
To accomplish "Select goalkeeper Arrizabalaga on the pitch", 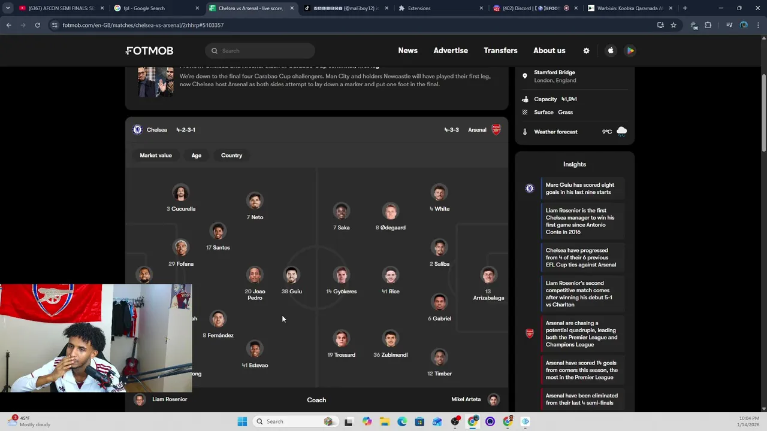I will coord(488,284).
